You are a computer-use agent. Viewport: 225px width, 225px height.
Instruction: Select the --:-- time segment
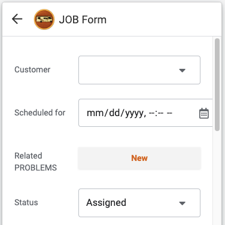[156, 113]
